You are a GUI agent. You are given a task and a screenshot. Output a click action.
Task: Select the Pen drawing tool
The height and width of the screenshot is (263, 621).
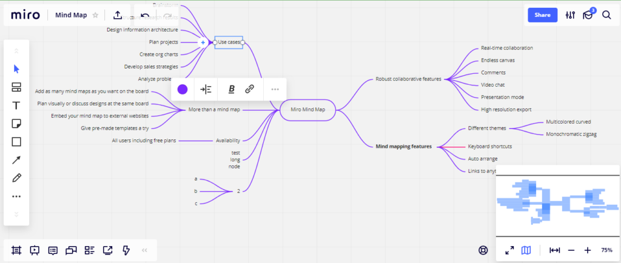[x=16, y=178]
